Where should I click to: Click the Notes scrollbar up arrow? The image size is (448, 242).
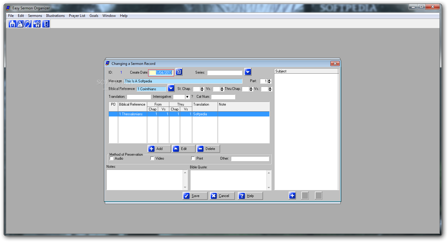(x=185, y=173)
